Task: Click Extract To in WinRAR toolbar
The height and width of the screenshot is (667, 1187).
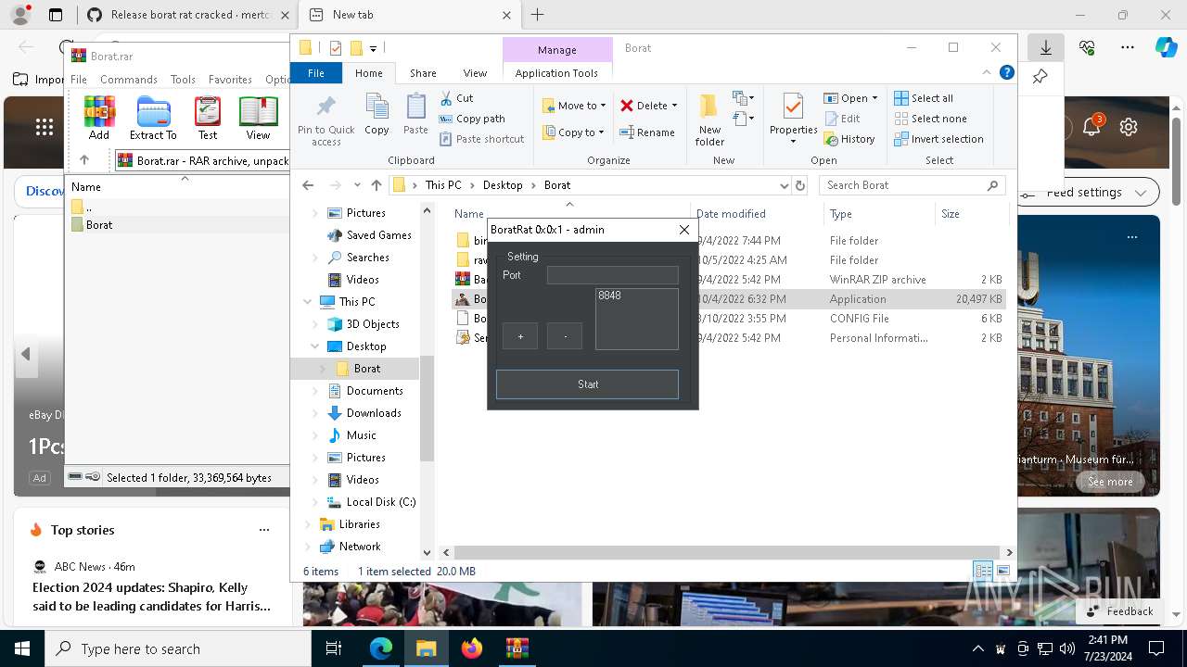Action: tap(153, 118)
